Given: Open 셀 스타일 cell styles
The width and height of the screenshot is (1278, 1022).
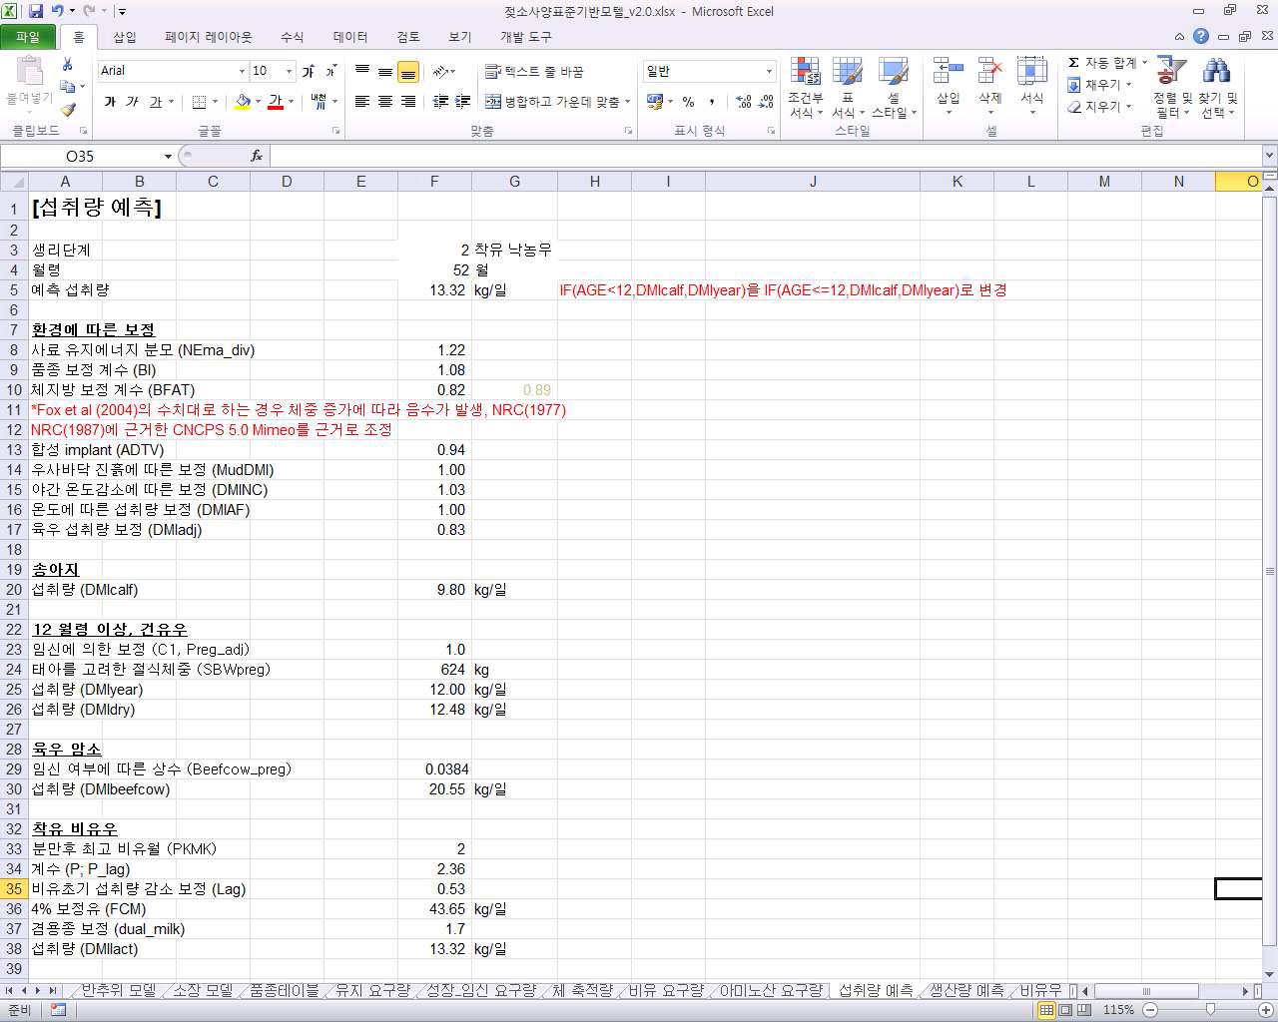Looking at the screenshot, I should [x=894, y=88].
